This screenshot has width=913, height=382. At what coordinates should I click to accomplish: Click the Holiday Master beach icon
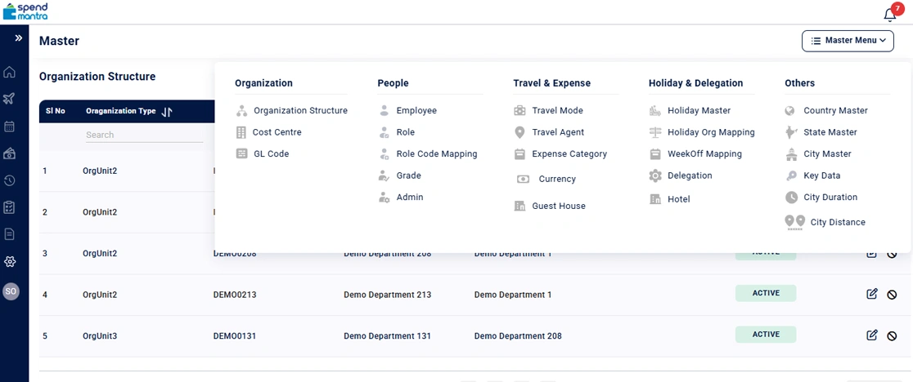[x=655, y=110]
